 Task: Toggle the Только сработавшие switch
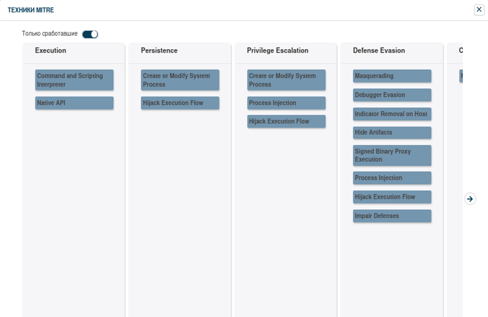pyautogui.click(x=90, y=34)
